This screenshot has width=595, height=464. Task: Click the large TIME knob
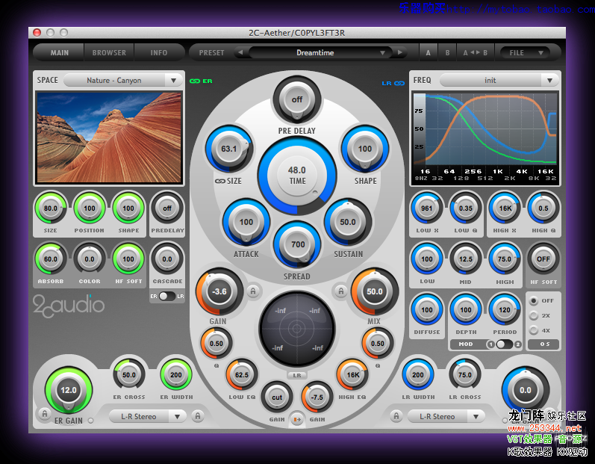pyautogui.click(x=296, y=176)
